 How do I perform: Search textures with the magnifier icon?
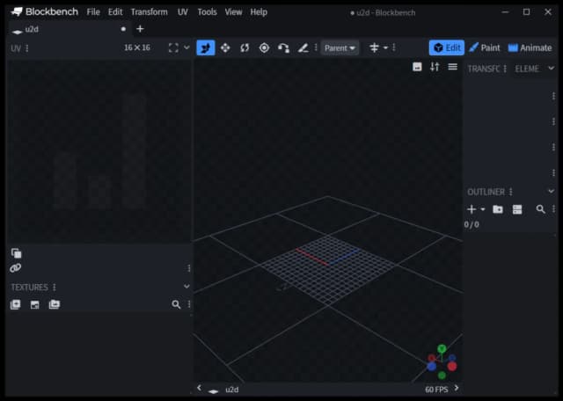176,304
